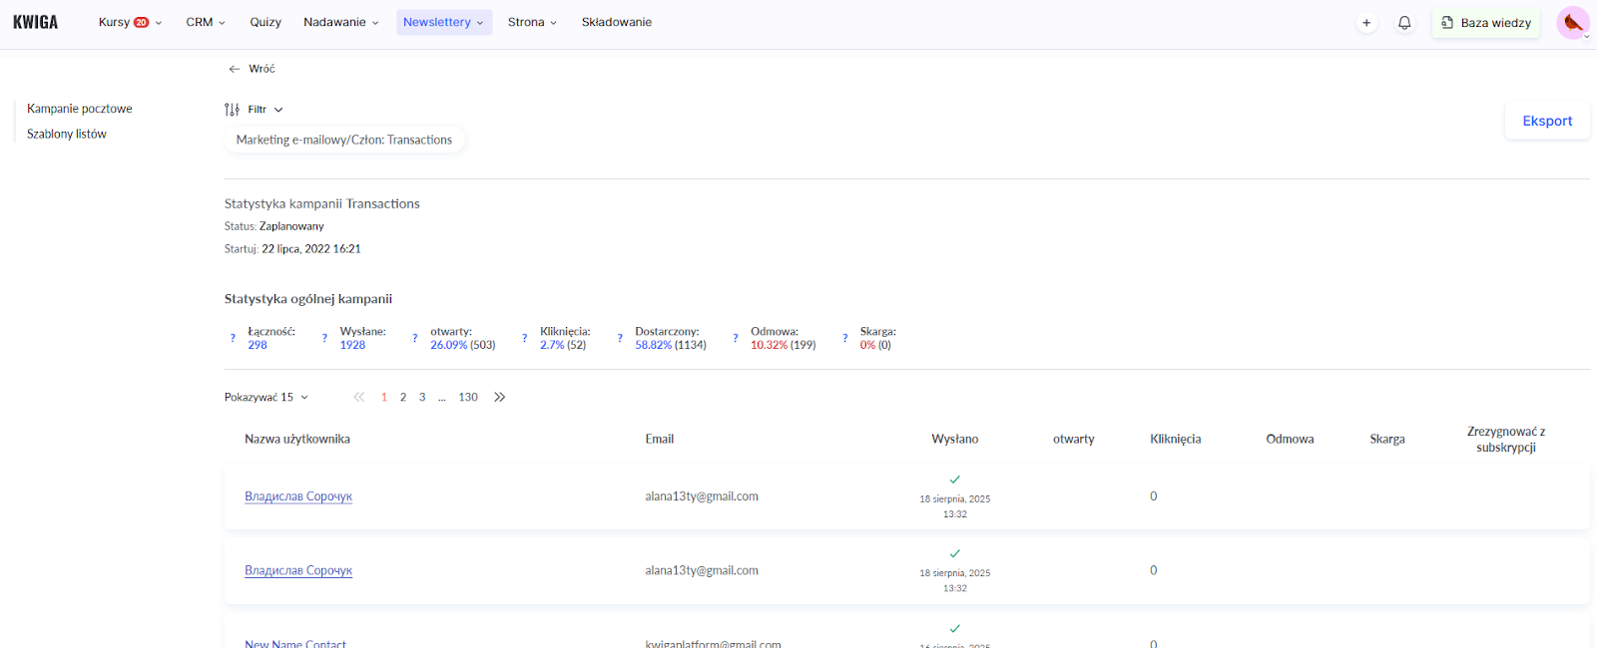Expand the CRM menu
The height and width of the screenshot is (648, 1597).
coord(206,22)
